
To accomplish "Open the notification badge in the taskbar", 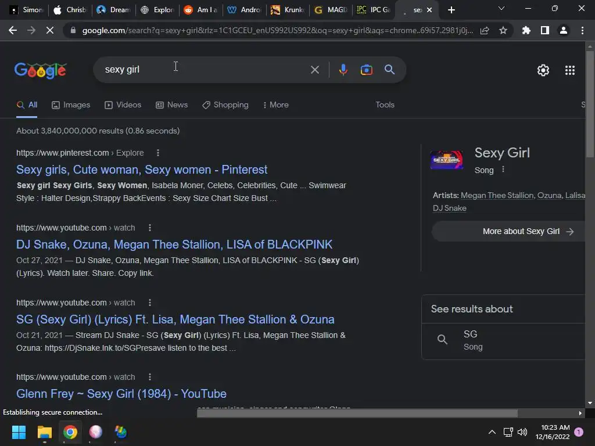I will (579, 431).
